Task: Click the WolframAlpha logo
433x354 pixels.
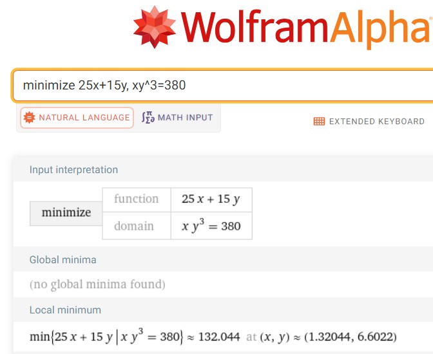Action: [x=283, y=28]
